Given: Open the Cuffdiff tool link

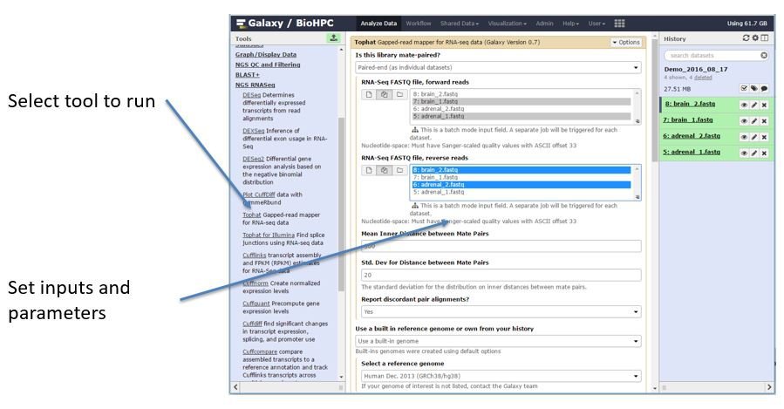Looking at the screenshot, I should pyautogui.click(x=253, y=324).
